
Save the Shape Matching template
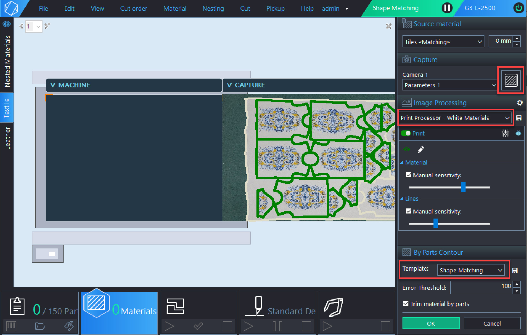tap(515, 270)
